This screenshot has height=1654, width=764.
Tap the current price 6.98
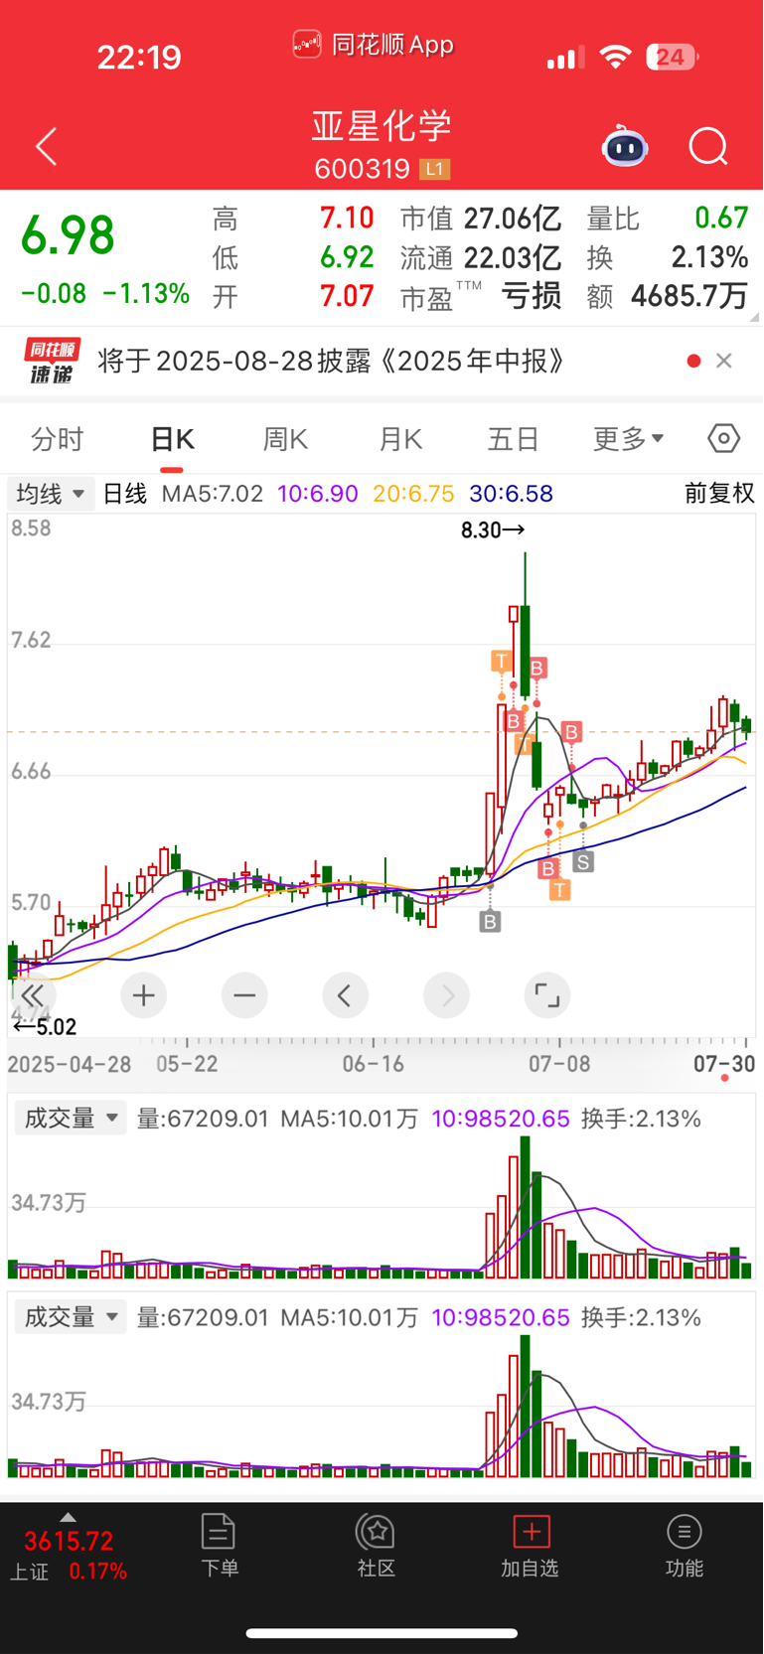[69, 236]
